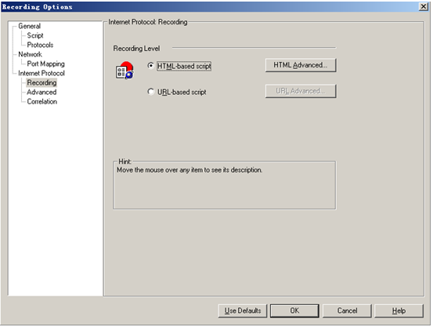The image size is (433, 327).
Task: Cancel the Recording Options dialog
Action: (x=347, y=311)
